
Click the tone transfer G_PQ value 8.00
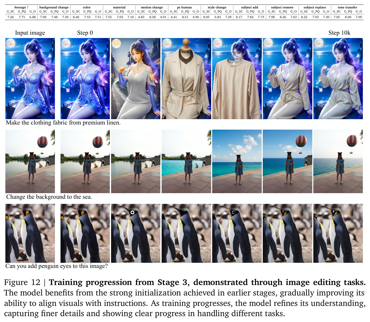tap(348, 17)
